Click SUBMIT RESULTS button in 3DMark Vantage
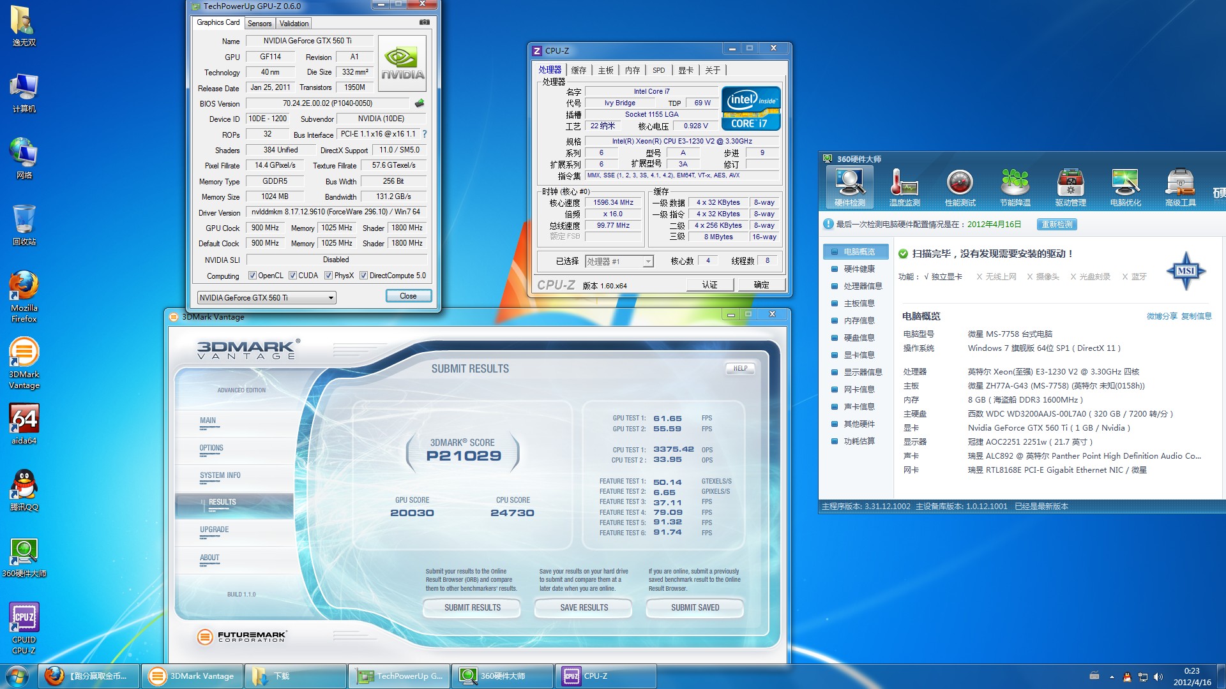The height and width of the screenshot is (689, 1226). [472, 608]
